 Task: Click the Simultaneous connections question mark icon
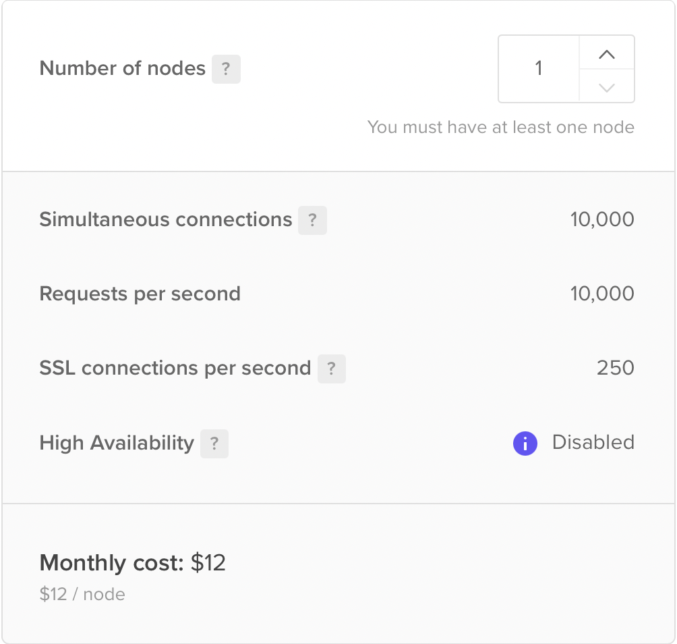click(x=312, y=220)
